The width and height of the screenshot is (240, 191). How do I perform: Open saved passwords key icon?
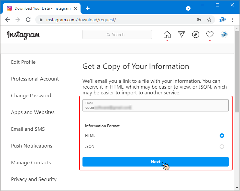[x=199, y=20]
